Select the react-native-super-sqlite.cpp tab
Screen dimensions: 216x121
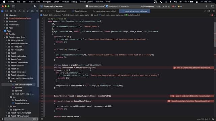click(135, 11)
